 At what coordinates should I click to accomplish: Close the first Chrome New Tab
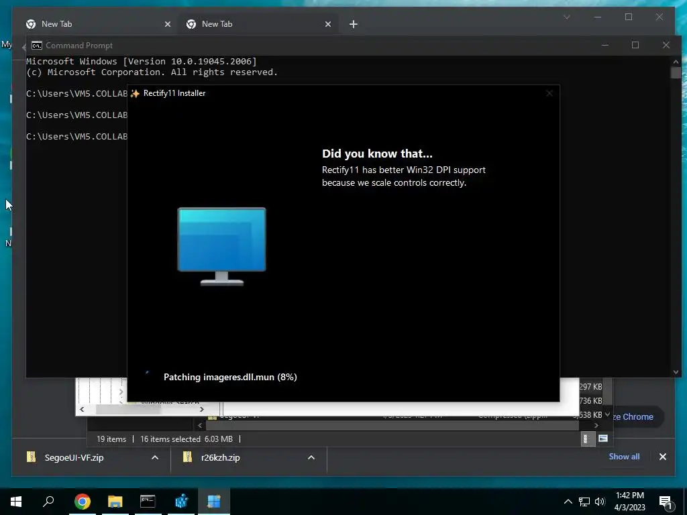[x=167, y=25]
